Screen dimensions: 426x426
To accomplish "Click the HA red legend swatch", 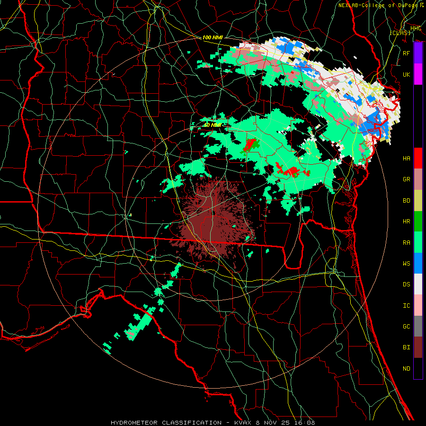I will point(418,158).
